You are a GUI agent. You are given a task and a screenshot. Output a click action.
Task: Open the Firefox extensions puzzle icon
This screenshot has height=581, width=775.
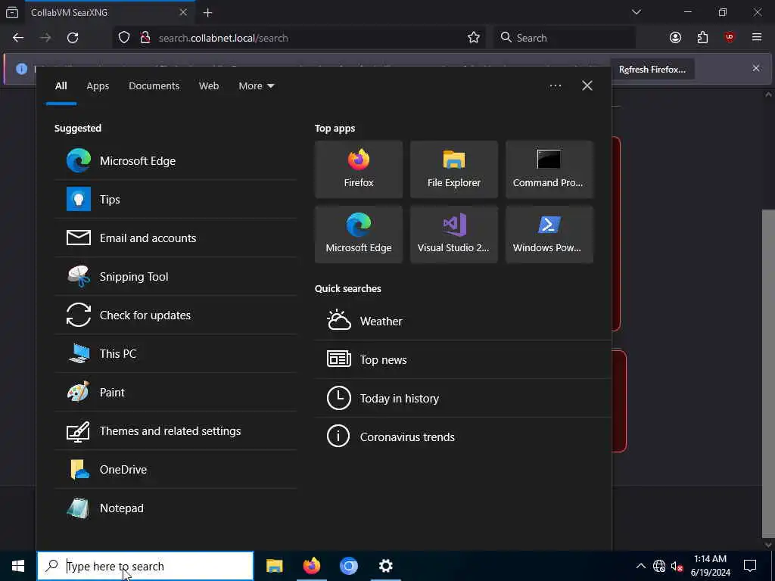click(702, 38)
